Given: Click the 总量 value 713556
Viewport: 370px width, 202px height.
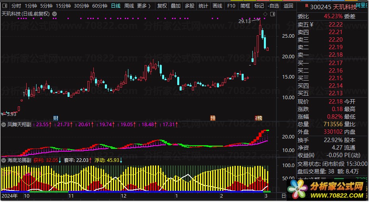Looking at the screenshot, I should coord(333,124).
